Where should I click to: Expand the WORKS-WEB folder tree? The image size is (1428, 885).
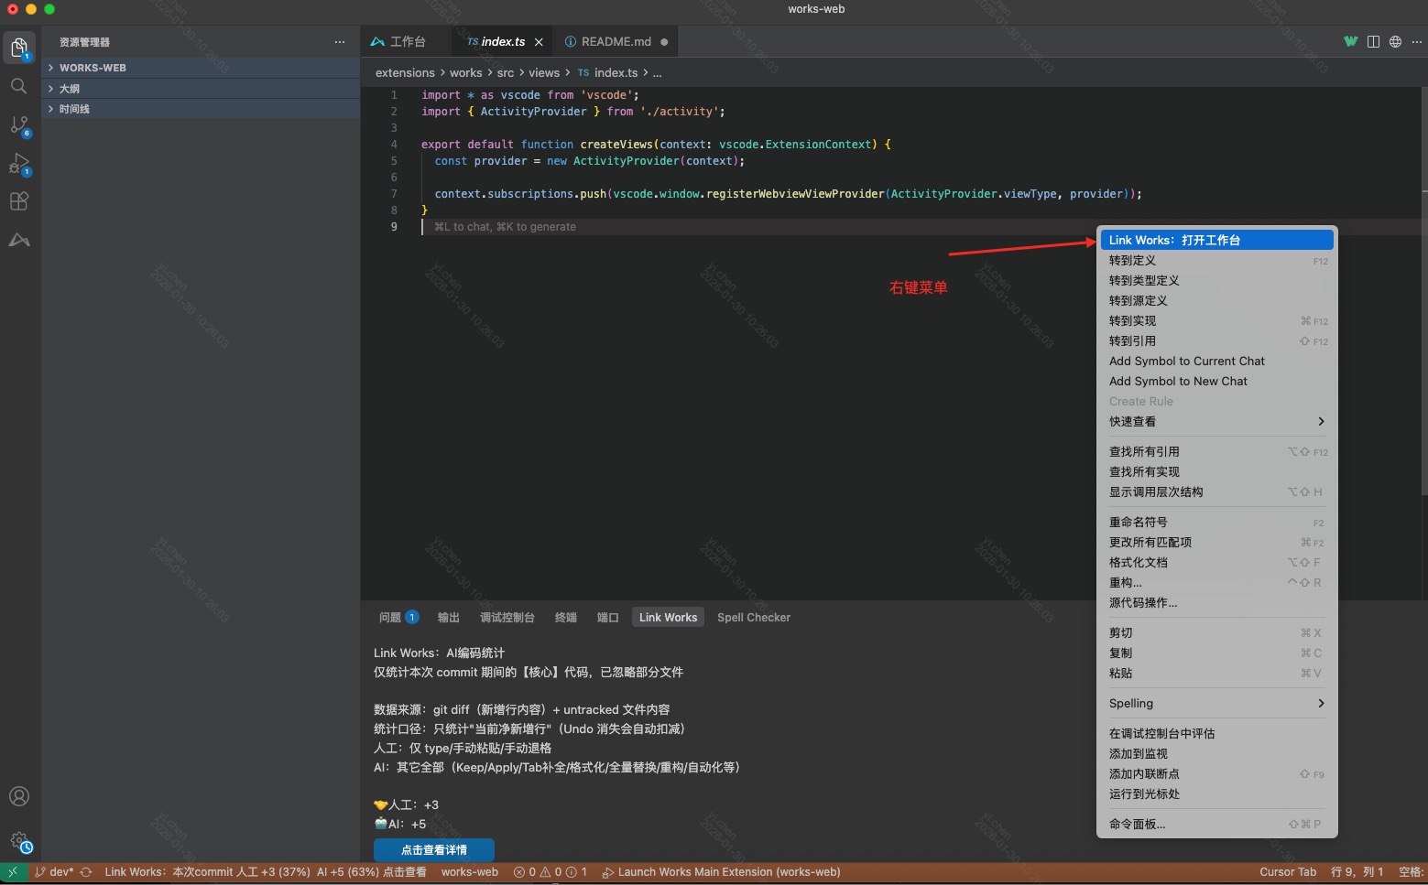click(x=92, y=68)
